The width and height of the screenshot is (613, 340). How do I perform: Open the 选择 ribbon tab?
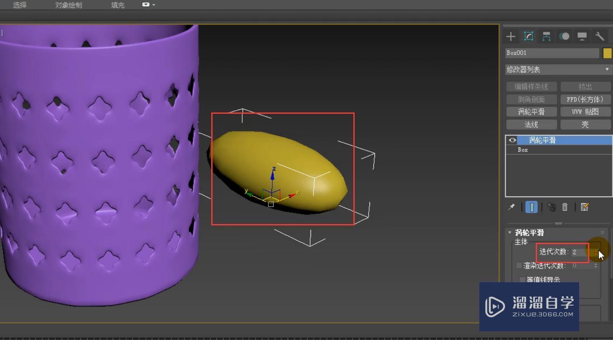point(20,5)
